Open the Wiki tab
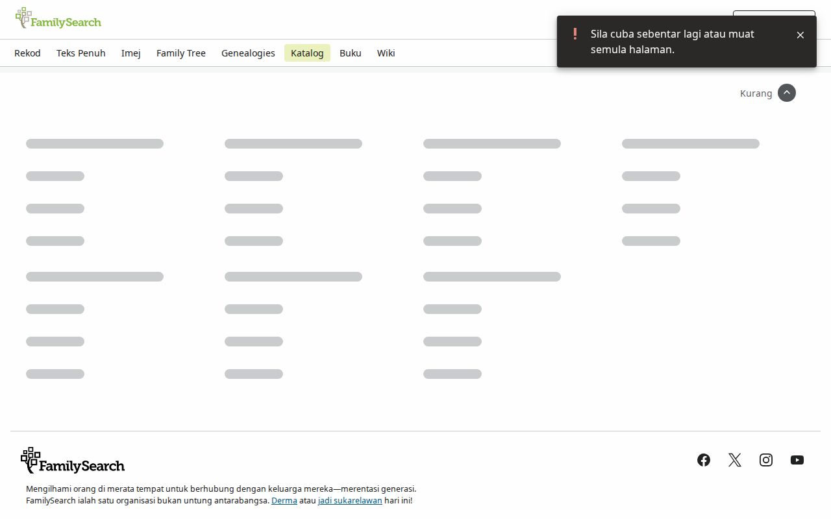 (x=386, y=53)
